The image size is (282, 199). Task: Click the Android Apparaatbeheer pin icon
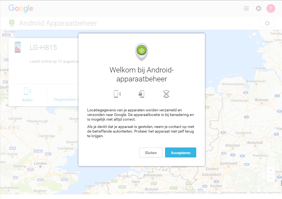point(12,23)
